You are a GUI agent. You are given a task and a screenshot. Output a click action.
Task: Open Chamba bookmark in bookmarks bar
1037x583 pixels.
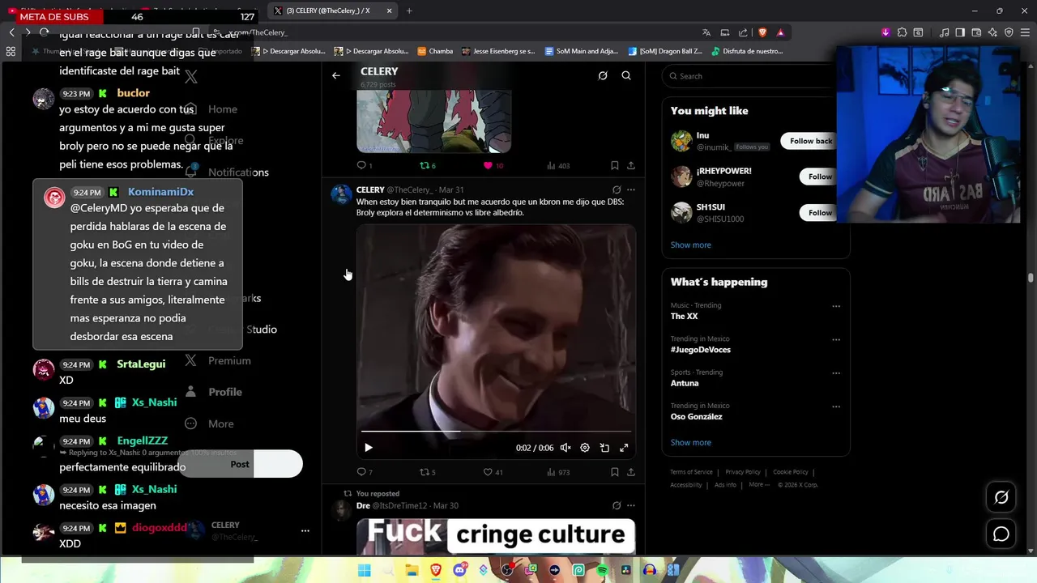(435, 51)
